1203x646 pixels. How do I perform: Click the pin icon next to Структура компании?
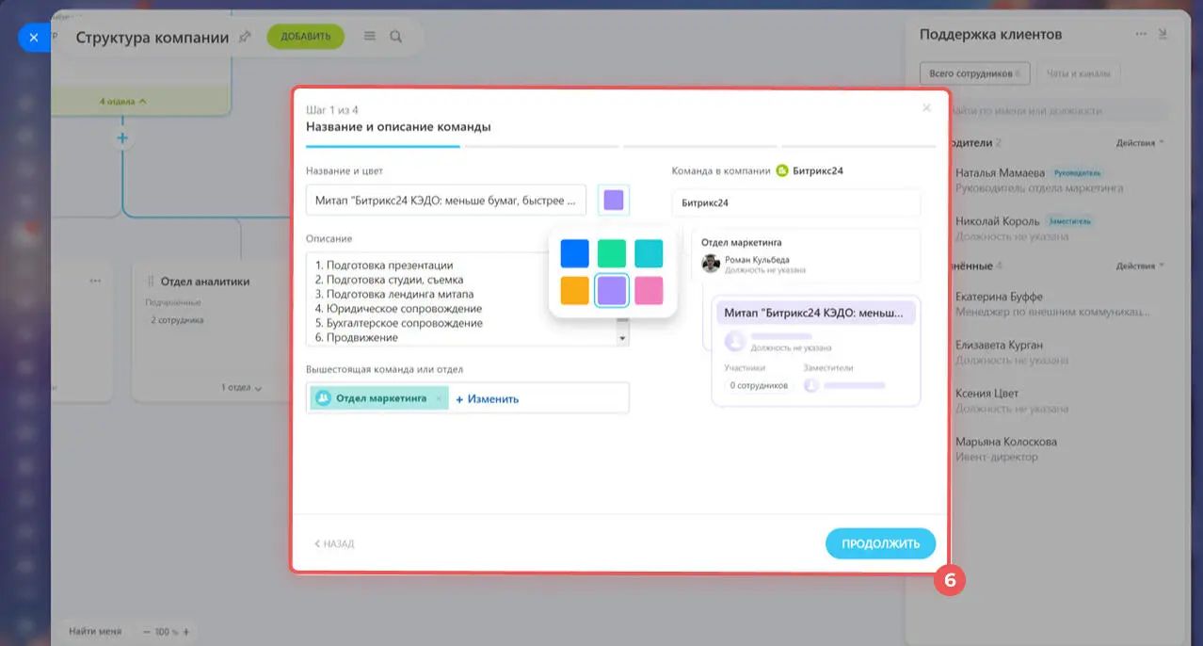click(245, 38)
